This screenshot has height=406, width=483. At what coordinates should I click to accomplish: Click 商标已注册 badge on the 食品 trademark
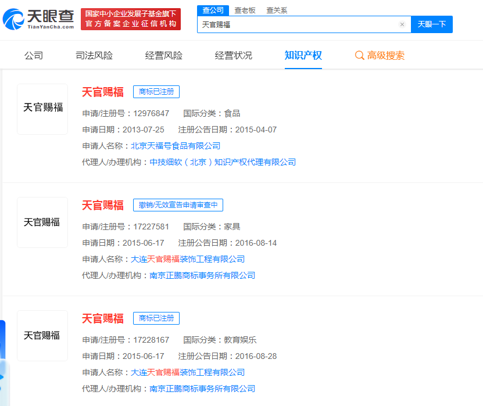point(156,92)
